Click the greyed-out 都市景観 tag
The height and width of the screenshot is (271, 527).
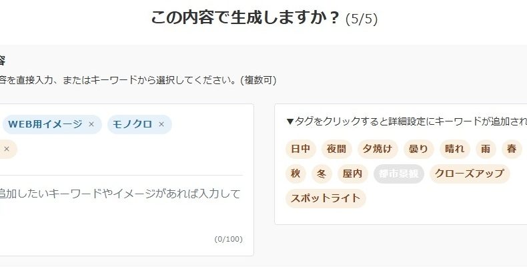point(398,174)
